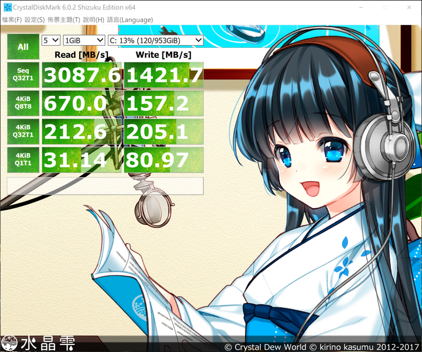Click the Seq read result 3087.6
Screen dimensions: 422x352
click(x=81, y=75)
